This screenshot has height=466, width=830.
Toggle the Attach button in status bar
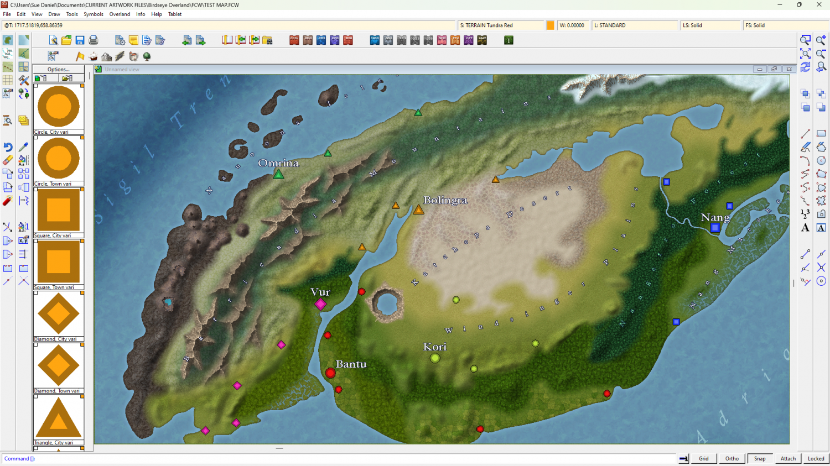pyautogui.click(x=788, y=458)
